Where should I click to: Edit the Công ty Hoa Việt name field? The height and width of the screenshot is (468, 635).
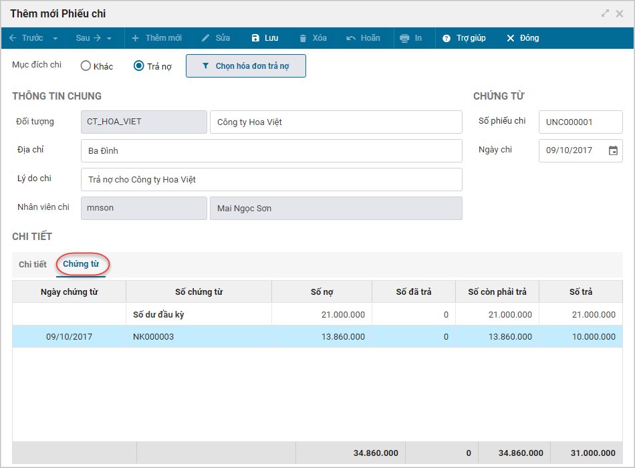click(x=336, y=122)
